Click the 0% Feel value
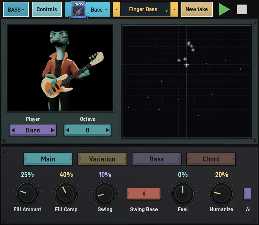This screenshot has height=225, width=259. point(183,175)
